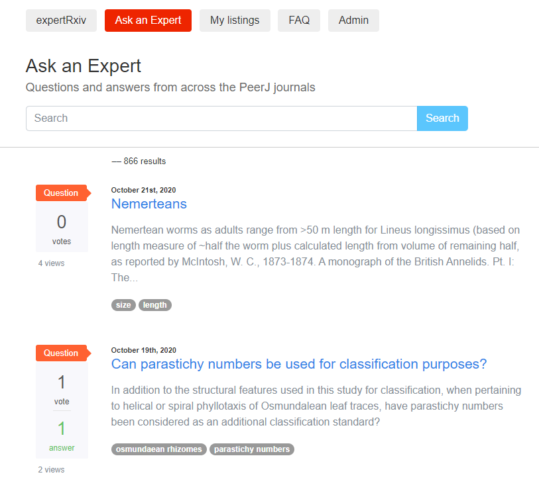Viewport: 539px width, 495px height.
Task: Click the Question badge for parastichy post
Action: [x=63, y=353]
